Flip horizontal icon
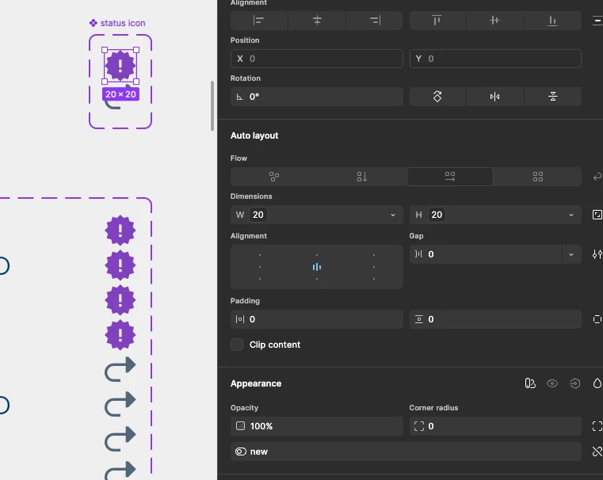 coord(495,97)
